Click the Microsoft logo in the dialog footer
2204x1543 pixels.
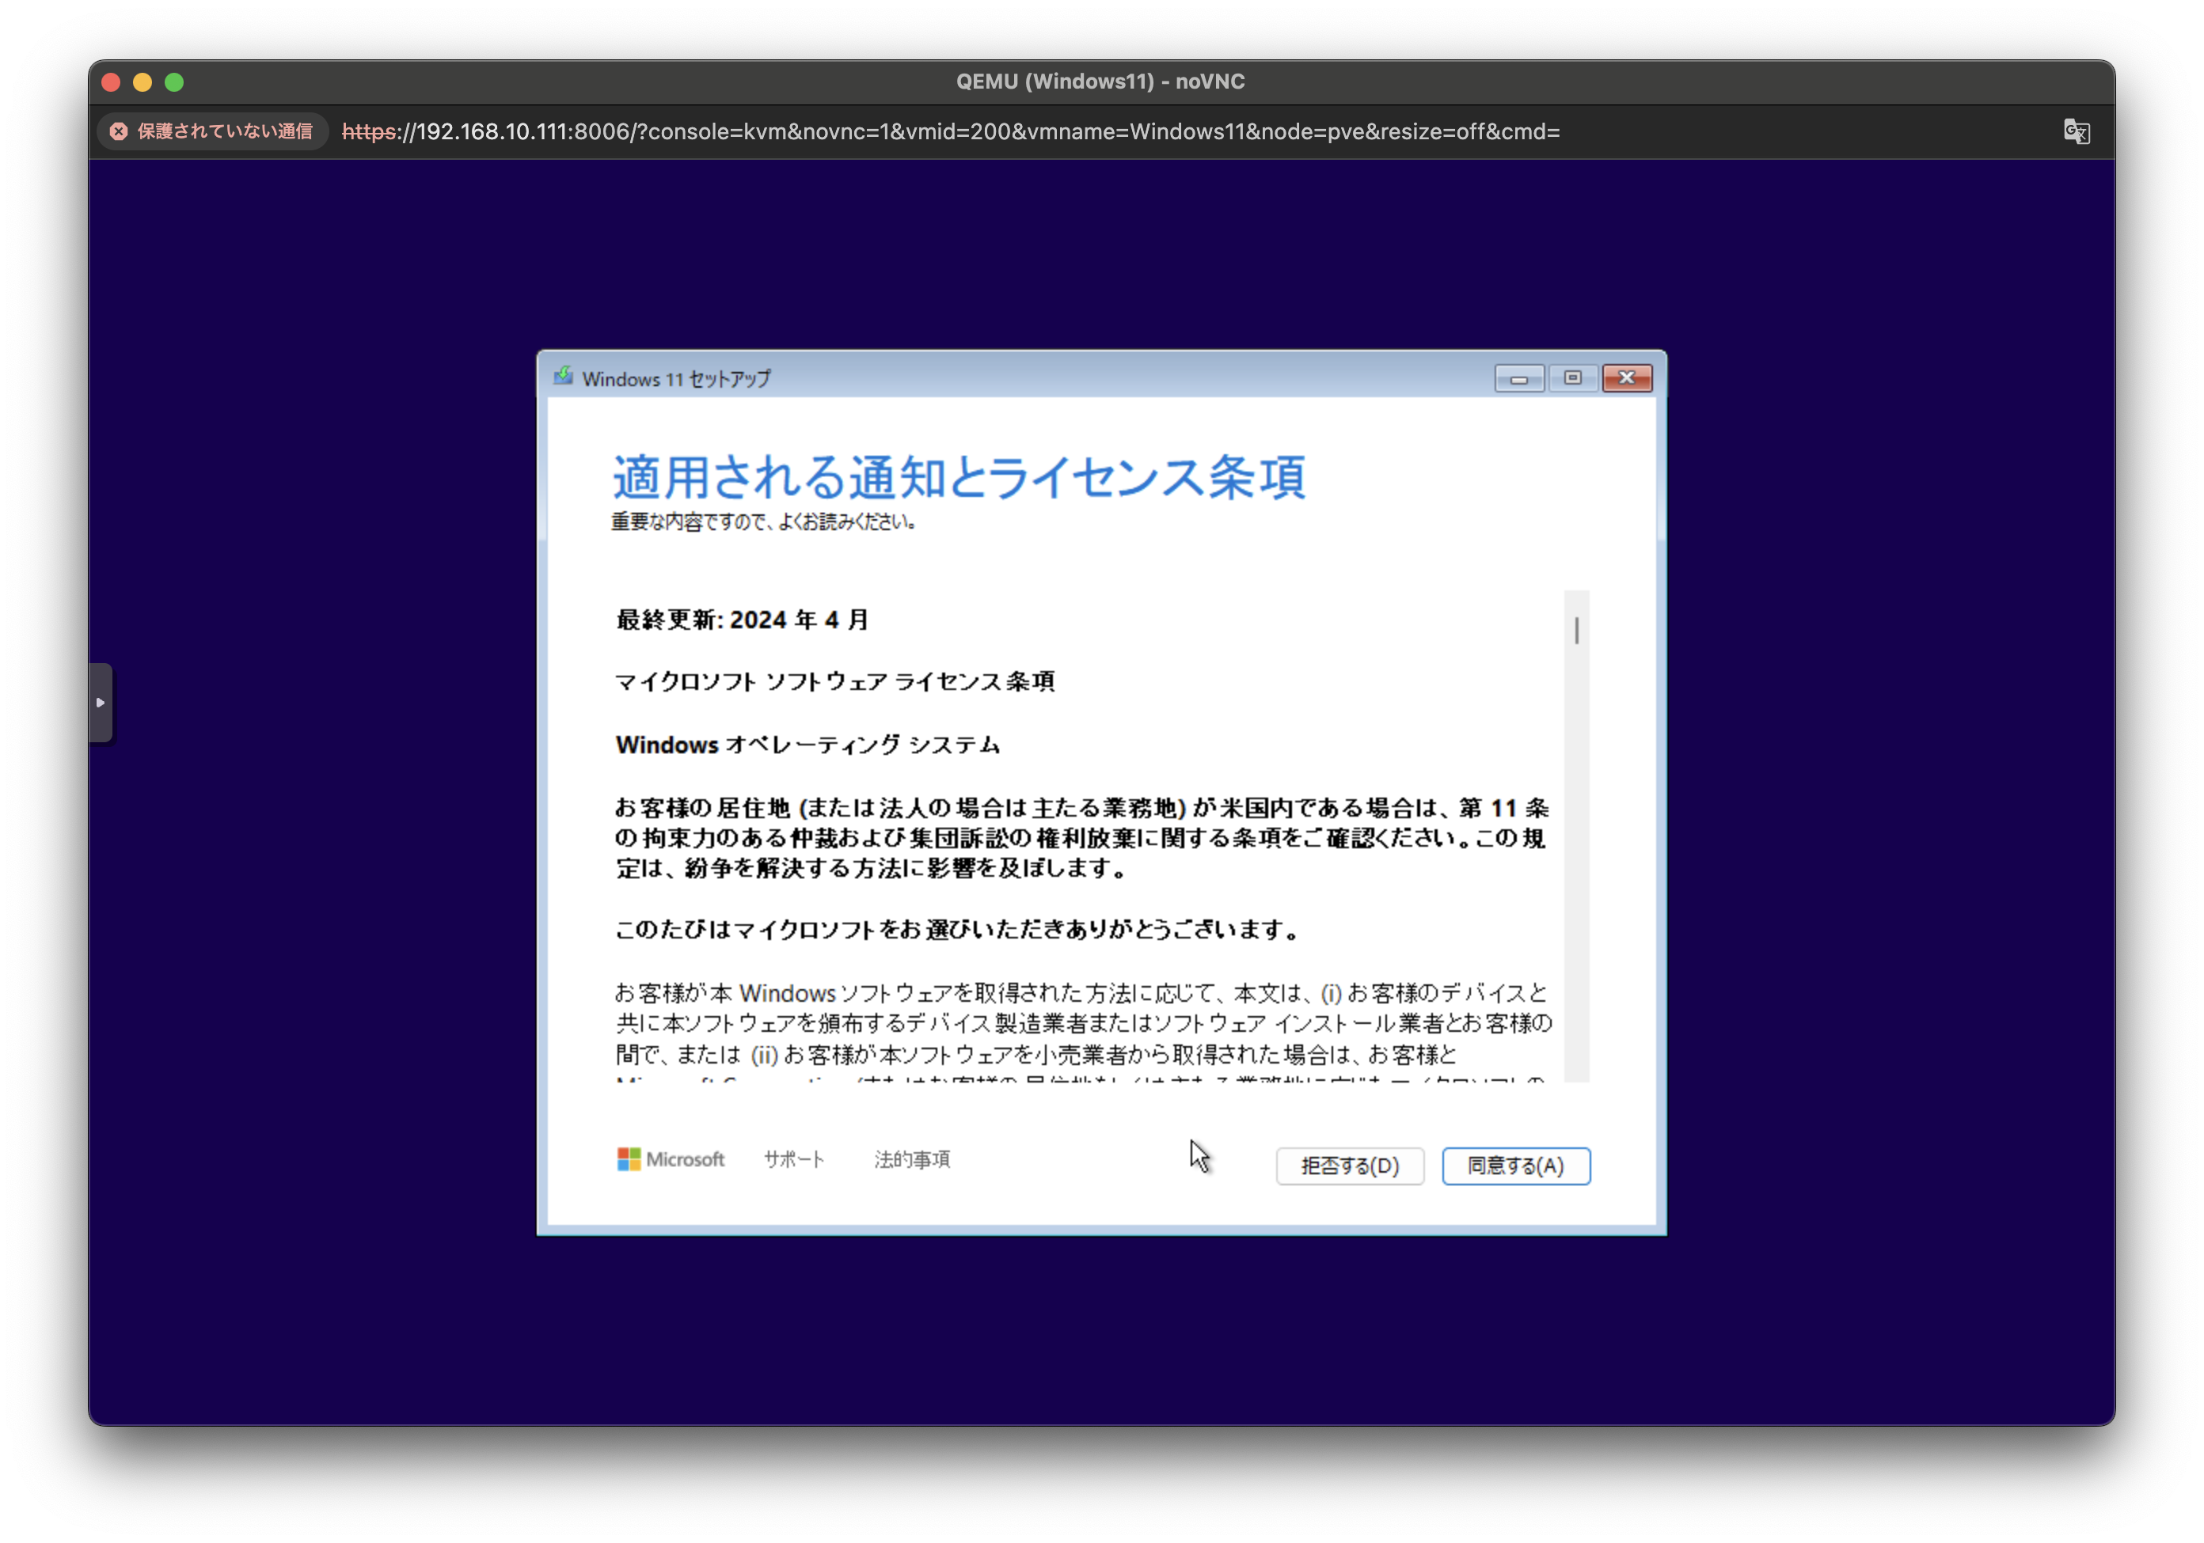[670, 1159]
